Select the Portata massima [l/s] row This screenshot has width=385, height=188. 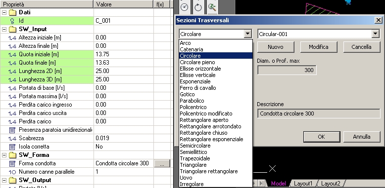pyautogui.click(x=85, y=96)
